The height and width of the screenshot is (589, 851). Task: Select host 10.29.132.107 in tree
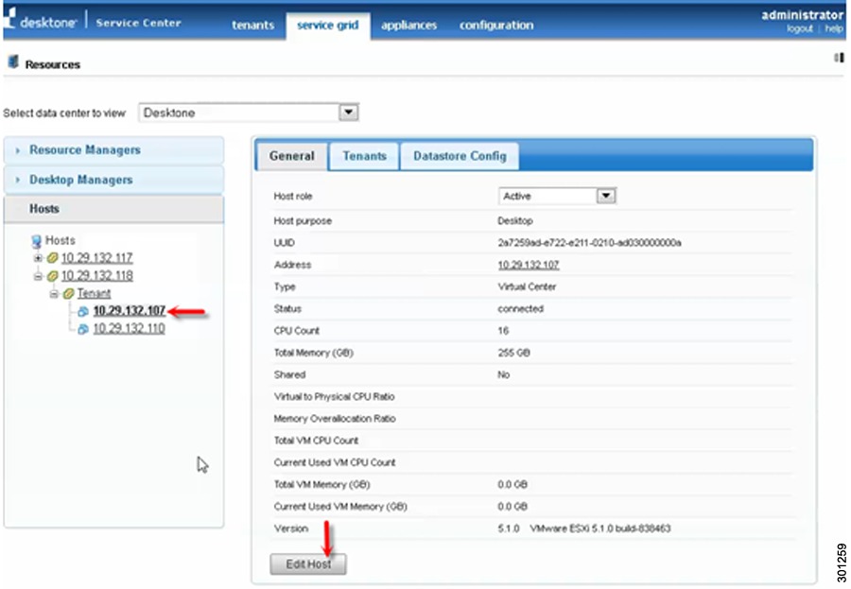(x=129, y=311)
